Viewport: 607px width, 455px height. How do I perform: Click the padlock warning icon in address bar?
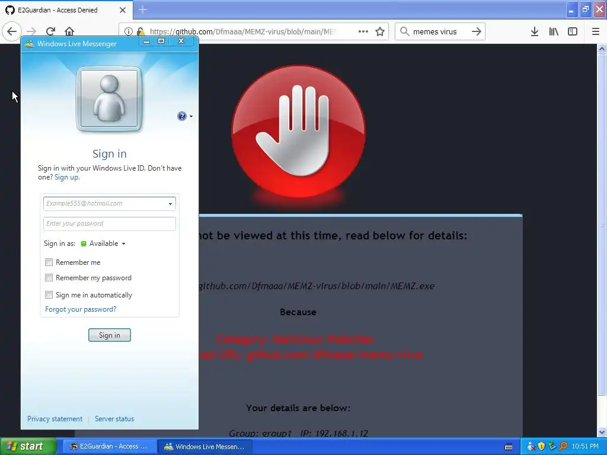click(140, 31)
